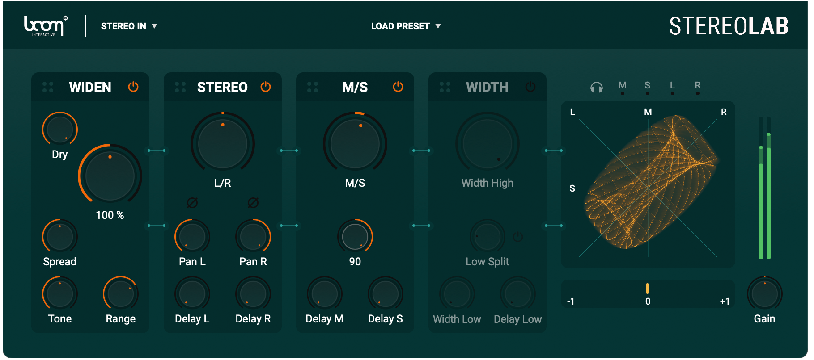This screenshot has height=360, width=814.
Task: Grab the STEREO module drag handle
Action: 180,87
